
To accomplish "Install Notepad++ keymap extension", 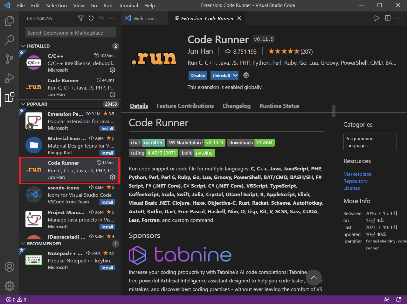I will tap(107, 268).
